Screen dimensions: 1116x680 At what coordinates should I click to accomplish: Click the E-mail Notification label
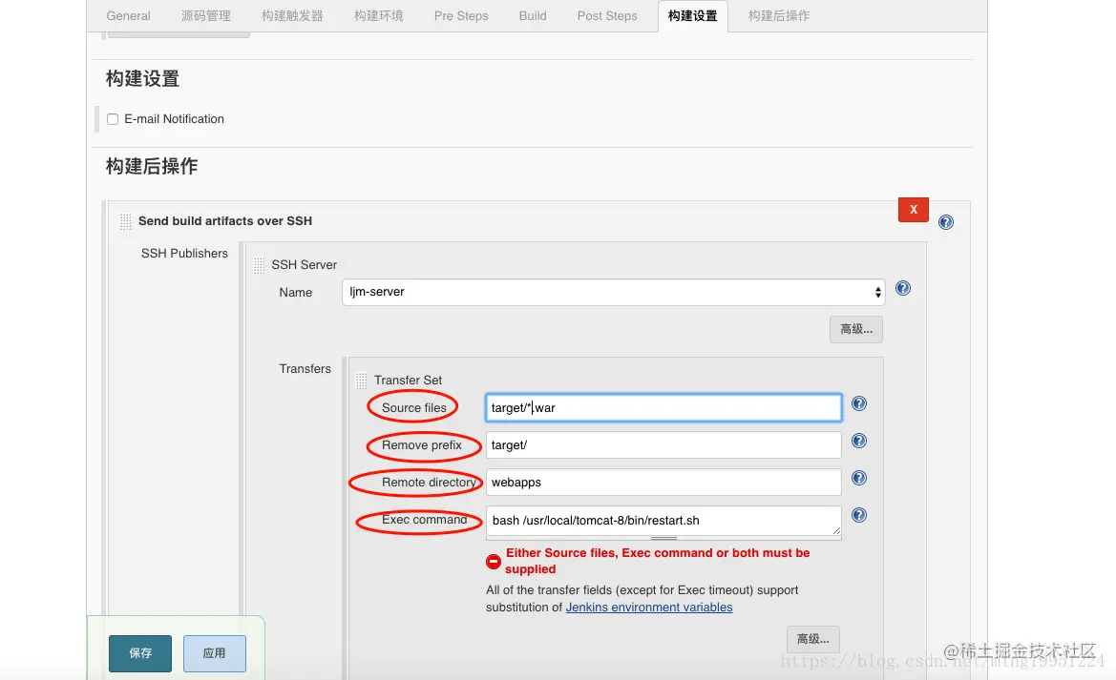(x=175, y=119)
